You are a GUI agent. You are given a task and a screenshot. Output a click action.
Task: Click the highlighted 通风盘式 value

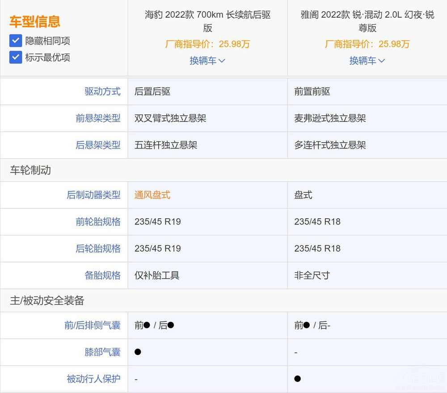(152, 195)
